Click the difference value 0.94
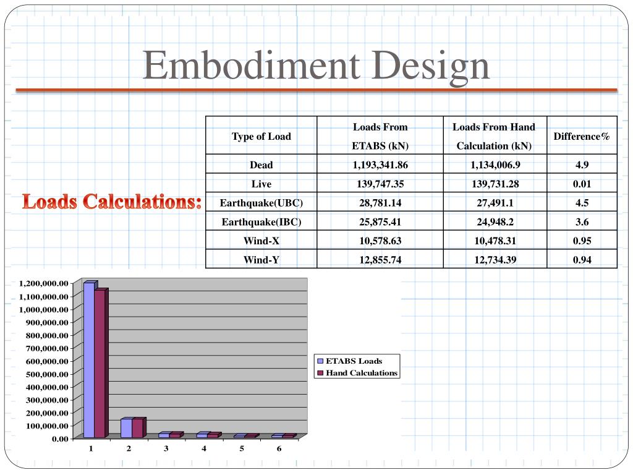 582,260
